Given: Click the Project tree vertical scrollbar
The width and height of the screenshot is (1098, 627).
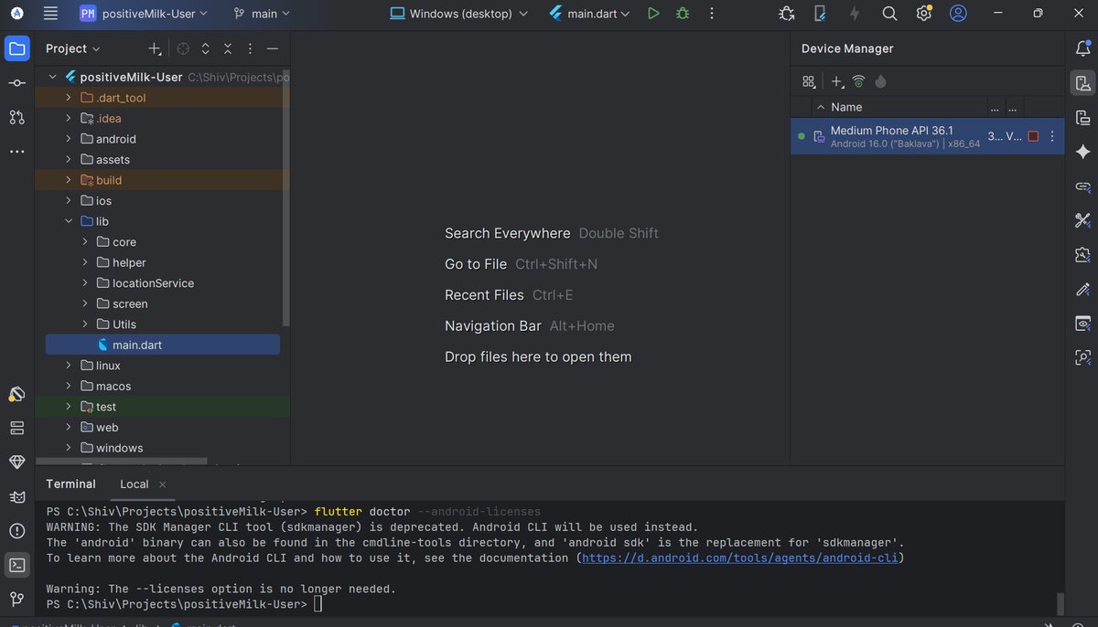Looking at the screenshot, I should pyautogui.click(x=285, y=197).
